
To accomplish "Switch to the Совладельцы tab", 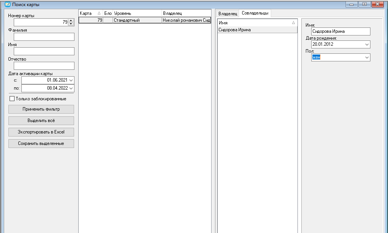I will point(255,13).
